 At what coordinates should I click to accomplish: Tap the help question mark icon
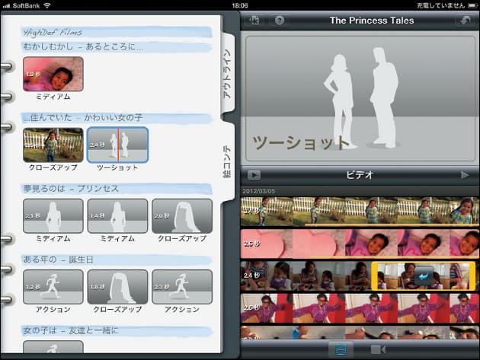(x=279, y=21)
